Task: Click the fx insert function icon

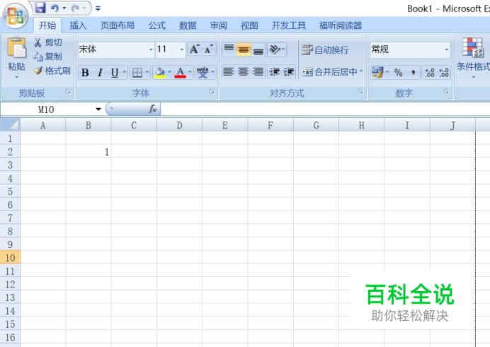Action: [x=152, y=109]
